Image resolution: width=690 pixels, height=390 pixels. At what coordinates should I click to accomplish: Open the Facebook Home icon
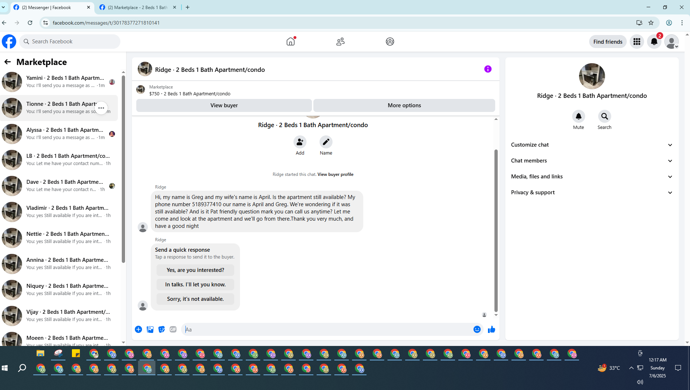tap(291, 42)
